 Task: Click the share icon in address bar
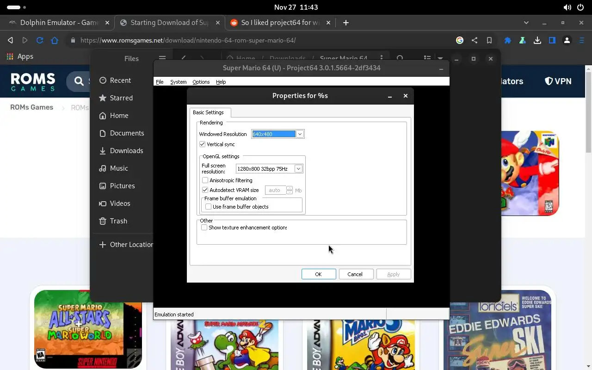click(475, 40)
